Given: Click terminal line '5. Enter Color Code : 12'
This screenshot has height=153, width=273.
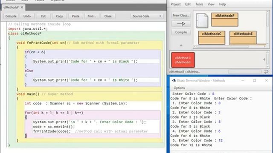Looking at the screenshot, I should tap(197, 140).
